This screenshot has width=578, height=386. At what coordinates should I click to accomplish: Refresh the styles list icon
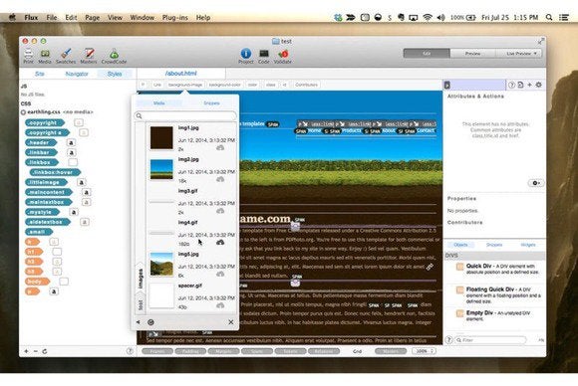tap(45, 351)
